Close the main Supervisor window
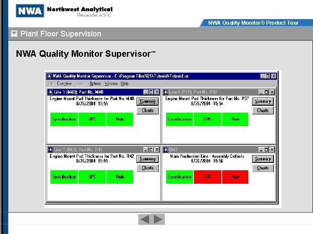The width and height of the screenshot is (313, 234). (x=274, y=76)
